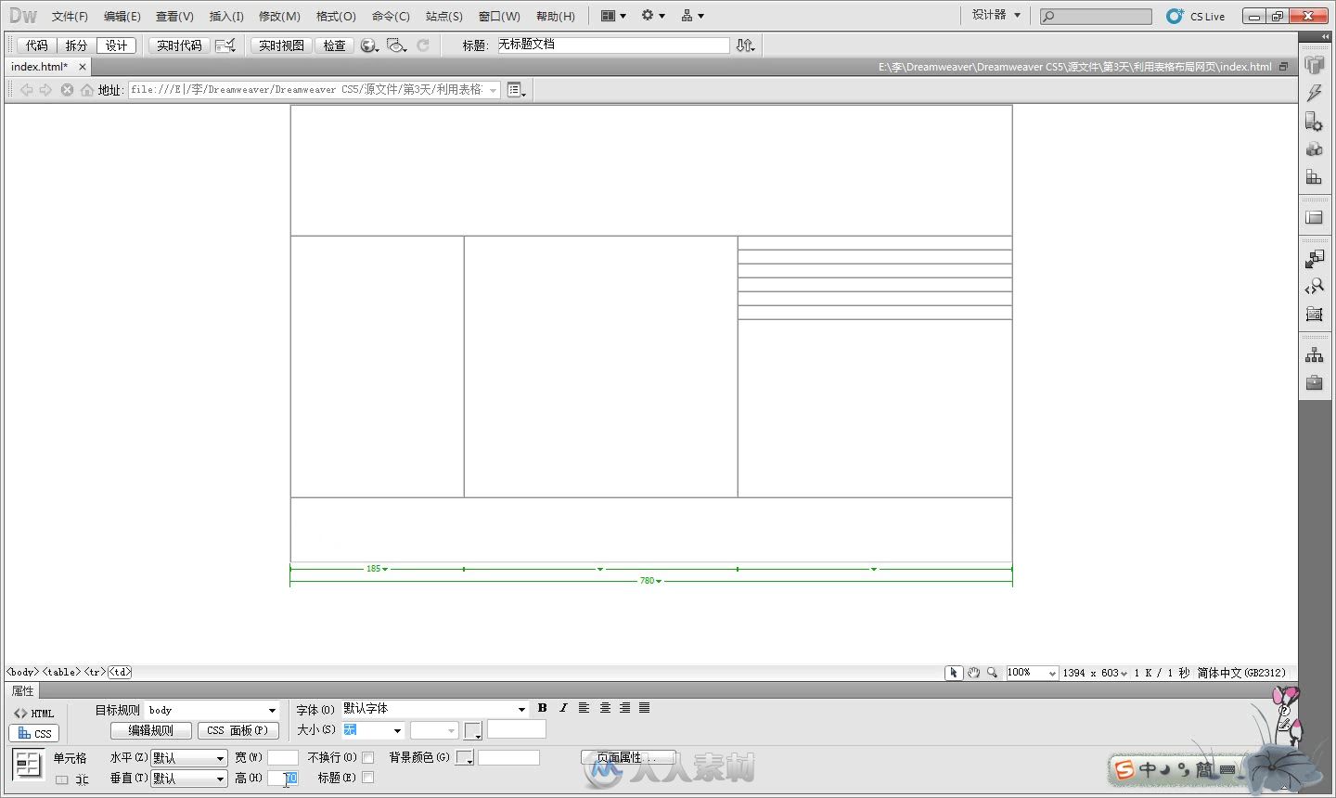Click the 实时视图 (Live View) button
Image resolution: width=1336 pixels, height=798 pixels.
tap(281, 45)
